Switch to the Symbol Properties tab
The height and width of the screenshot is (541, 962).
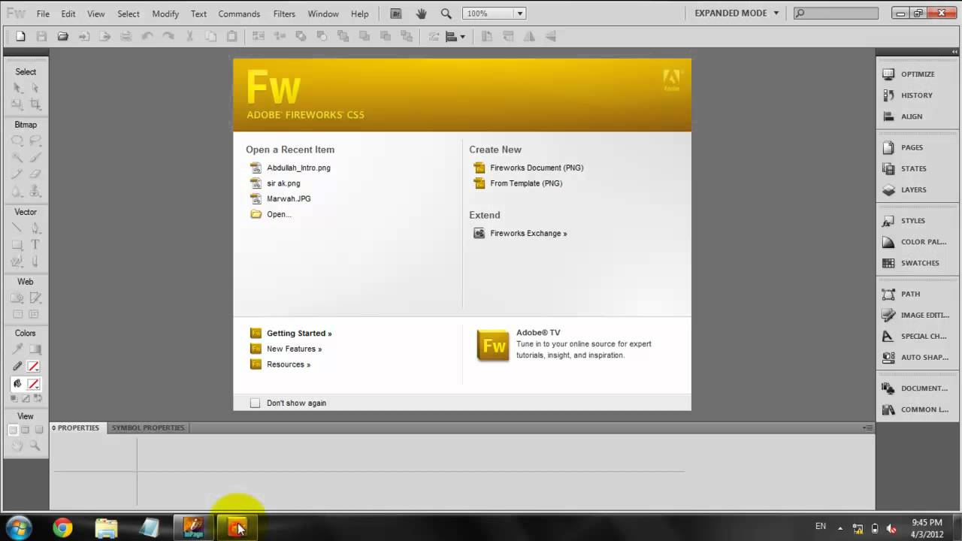(x=148, y=428)
